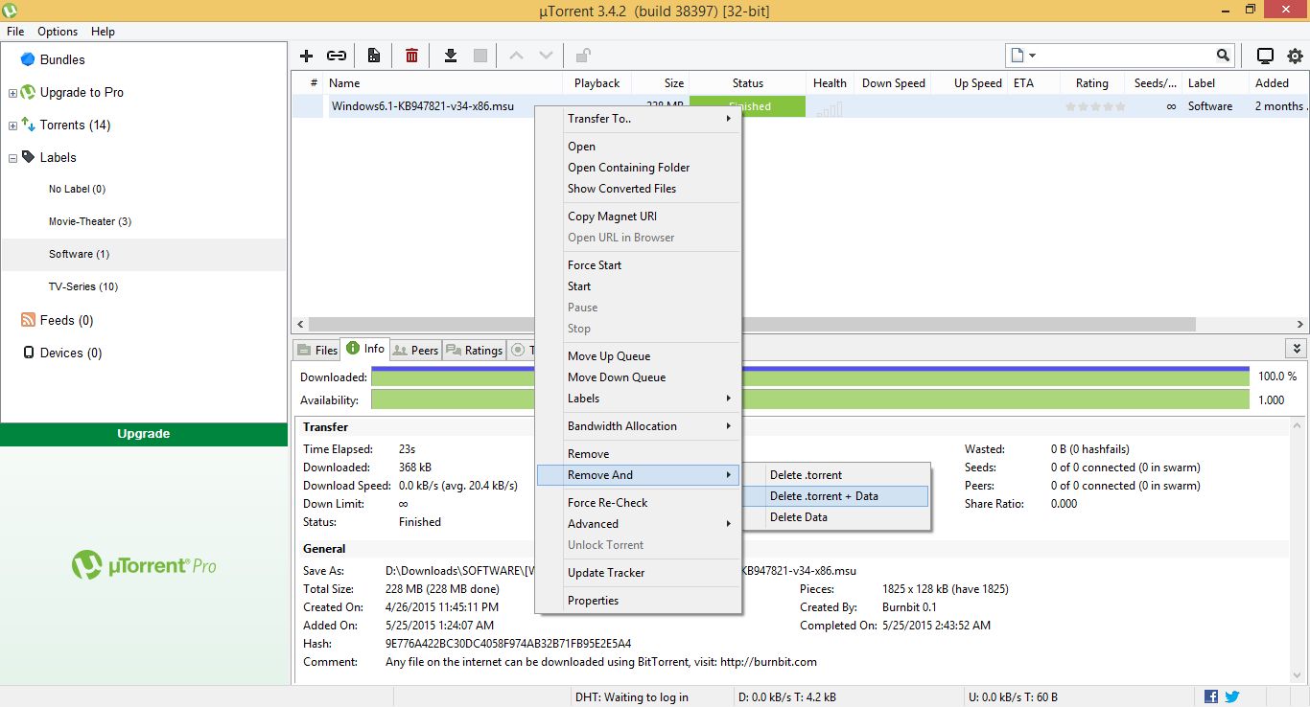Open the Bandwidth Allocation submenu
The width and height of the screenshot is (1310, 707).
coord(637,426)
